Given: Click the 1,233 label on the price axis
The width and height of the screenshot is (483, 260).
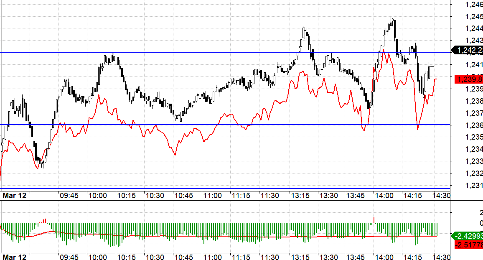Looking at the screenshot, I should (473, 161).
